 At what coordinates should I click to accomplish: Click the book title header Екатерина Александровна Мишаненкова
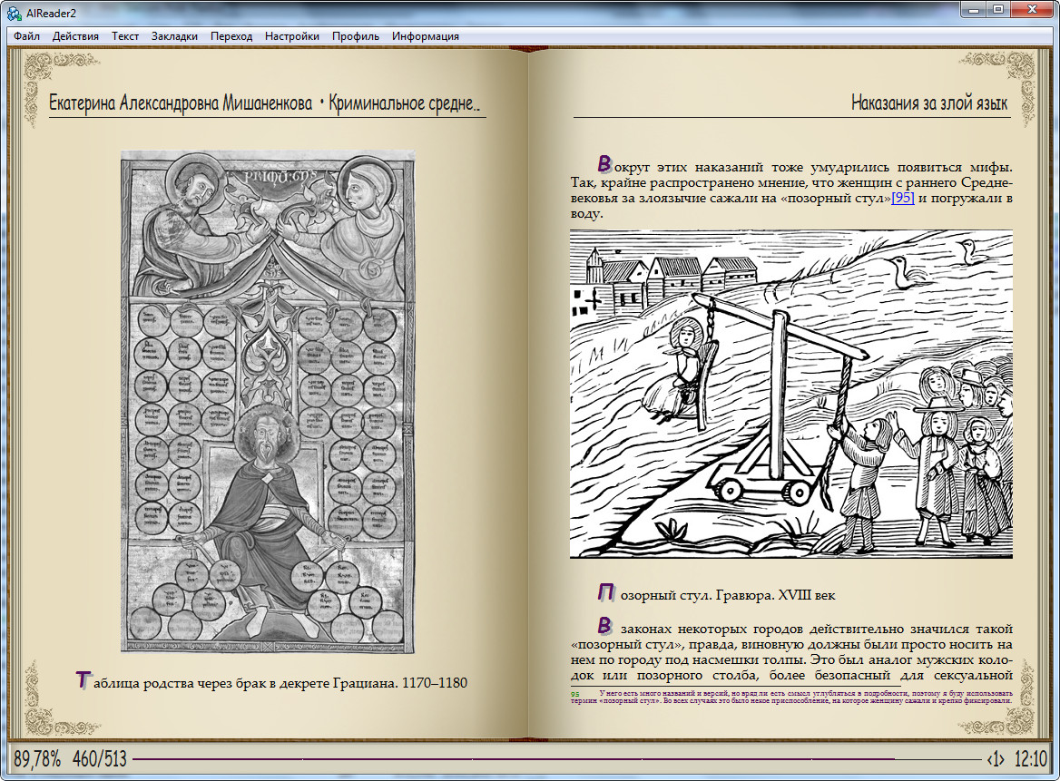(181, 103)
